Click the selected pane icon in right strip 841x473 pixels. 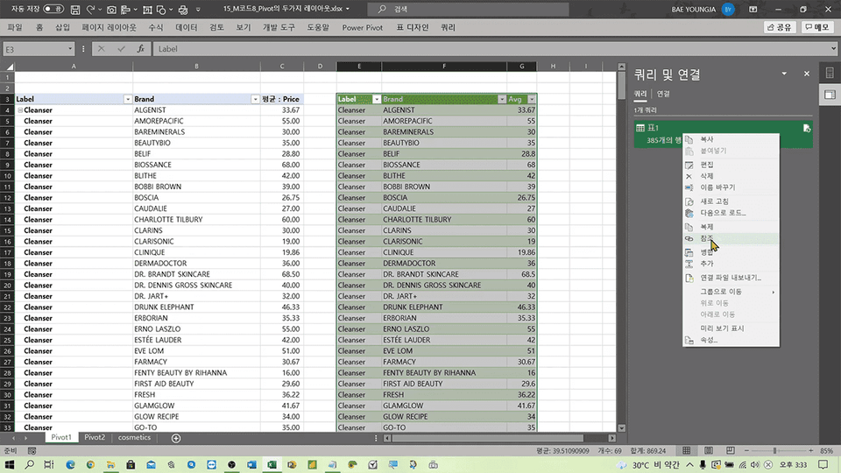coord(830,95)
